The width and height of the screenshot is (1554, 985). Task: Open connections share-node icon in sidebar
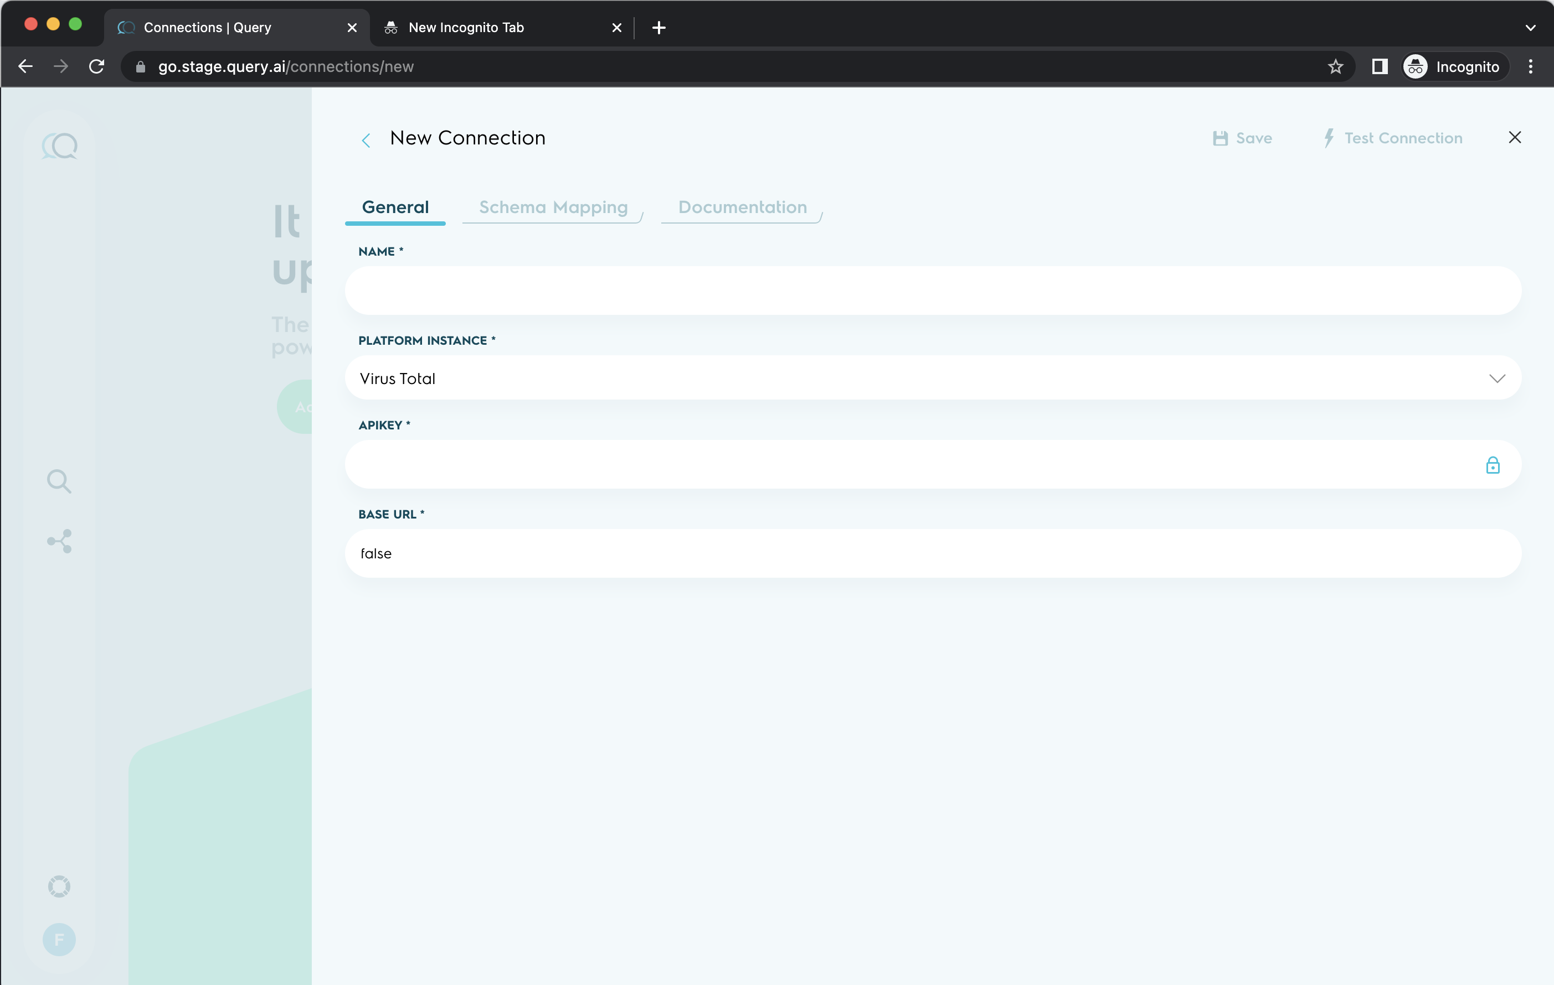pyautogui.click(x=59, y=541)
